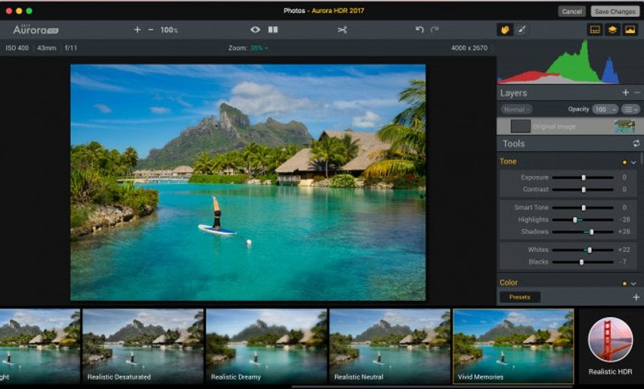Open the layer options menu dropdown

pyautogui.click(x=630, y=110)
